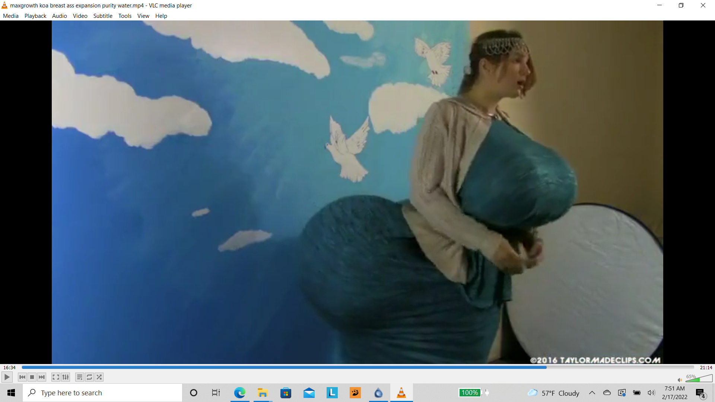715x402 pixels.
Task: Adjust the volume slider
Action: (699, 379)
